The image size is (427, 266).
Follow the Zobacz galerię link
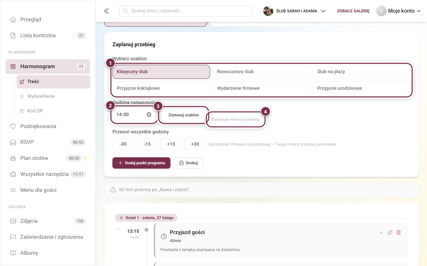click(x=353, y=11)
